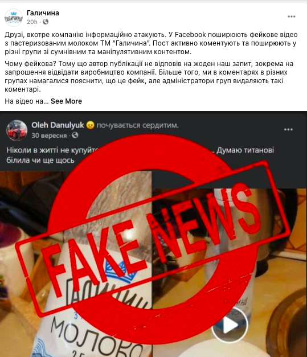Screen dimensions: 307x357
Task: Open the 20h post timestamp
Action: point(32,22)
